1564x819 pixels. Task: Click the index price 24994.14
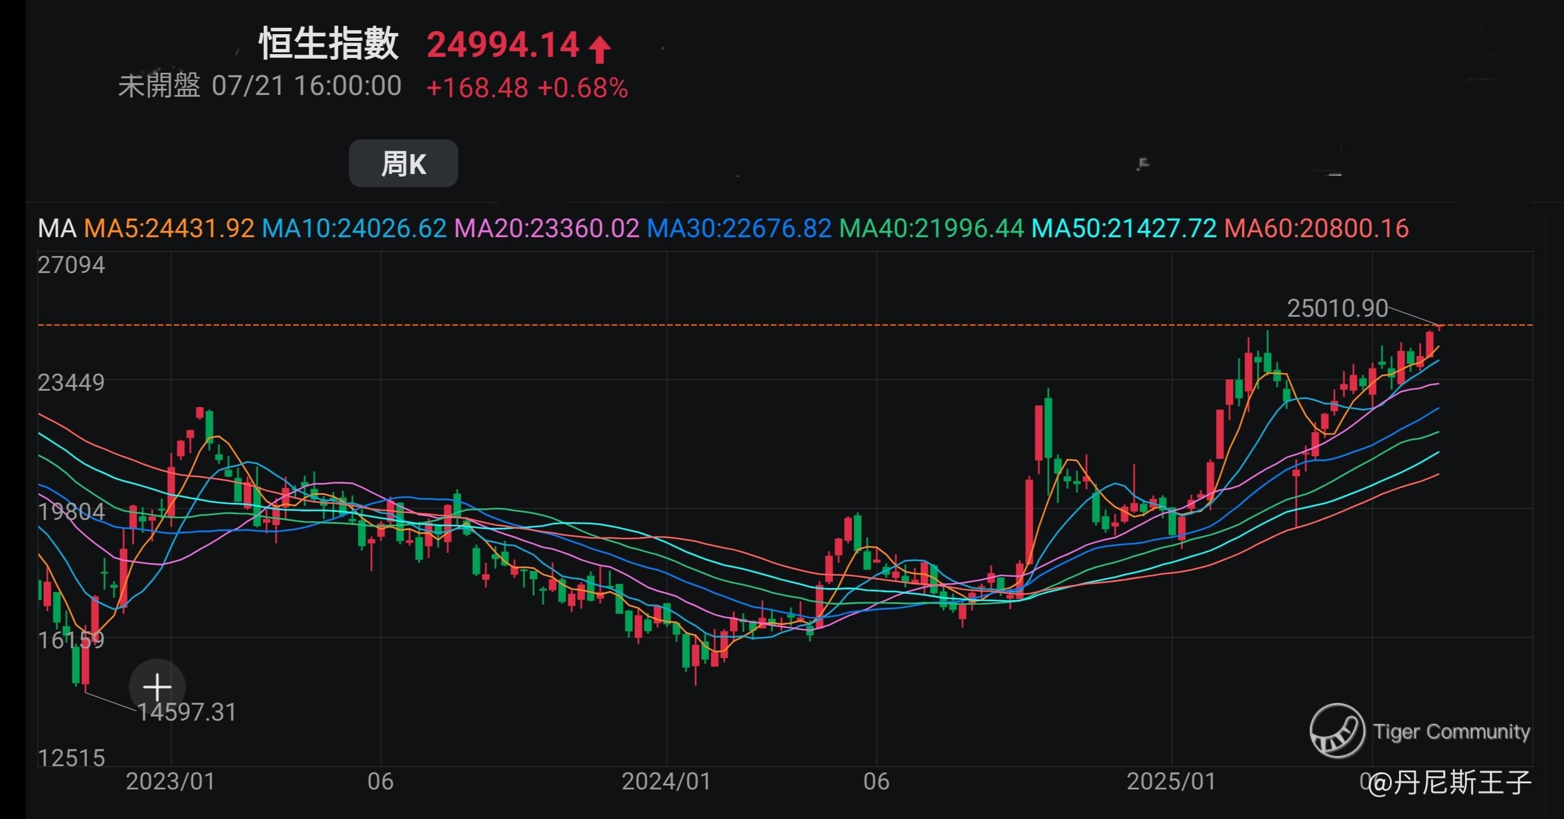point(503,45)
